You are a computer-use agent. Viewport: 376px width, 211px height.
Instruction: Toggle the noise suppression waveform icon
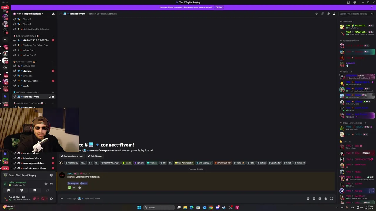pyautogui.click(x=46, y=184)
